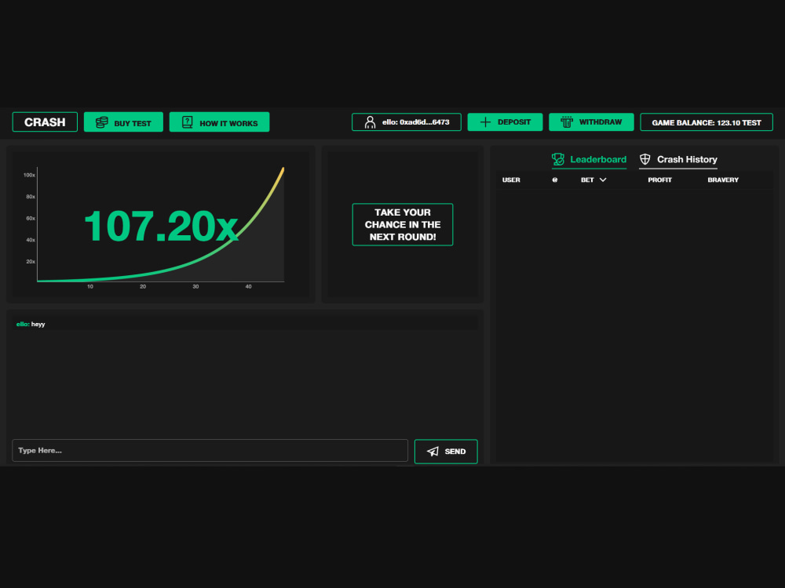785x588 pixels.
Task: Click the @ column header icon
Action: tap(555, 180)
